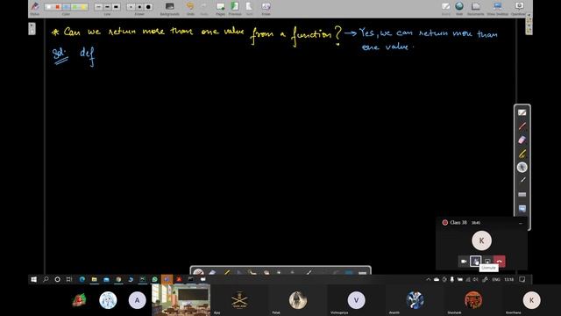Open the notification center icon
This screenshot has height=316, width=561.
(x=522, y=279)
